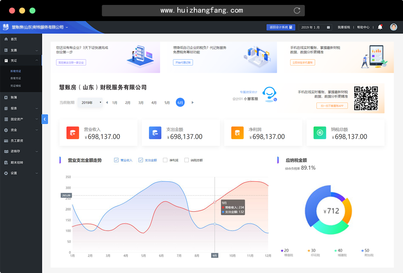The image size is (403, 273).
Task: Expand the 发票 sidebar submenu chevron
Action: (37, 50)
